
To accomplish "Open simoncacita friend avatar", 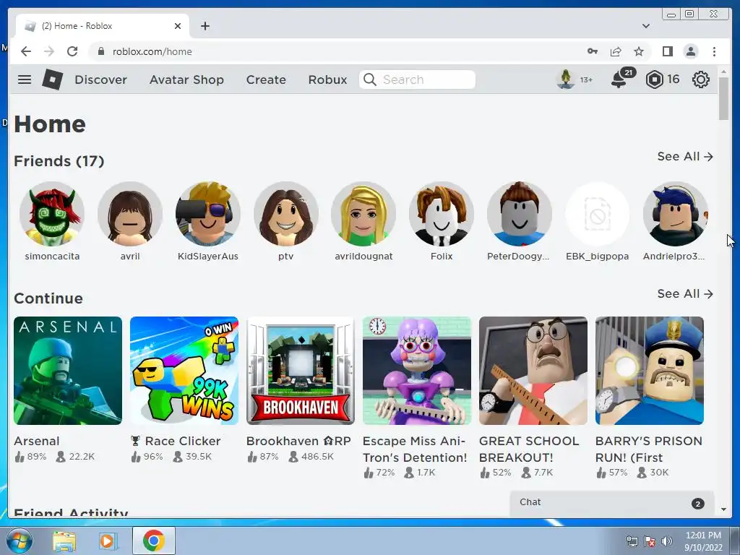I will tap(52, 214).
